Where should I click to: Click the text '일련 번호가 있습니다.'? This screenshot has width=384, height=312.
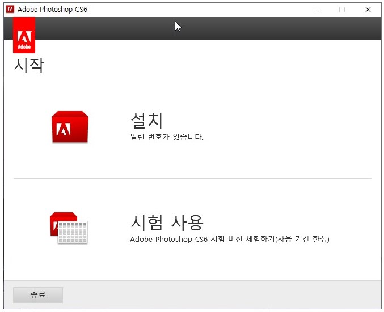167,137
